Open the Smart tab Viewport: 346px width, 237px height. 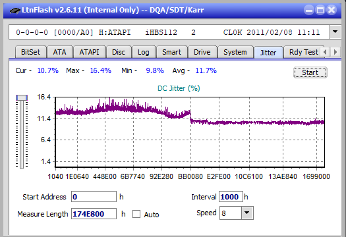point(171,52)
